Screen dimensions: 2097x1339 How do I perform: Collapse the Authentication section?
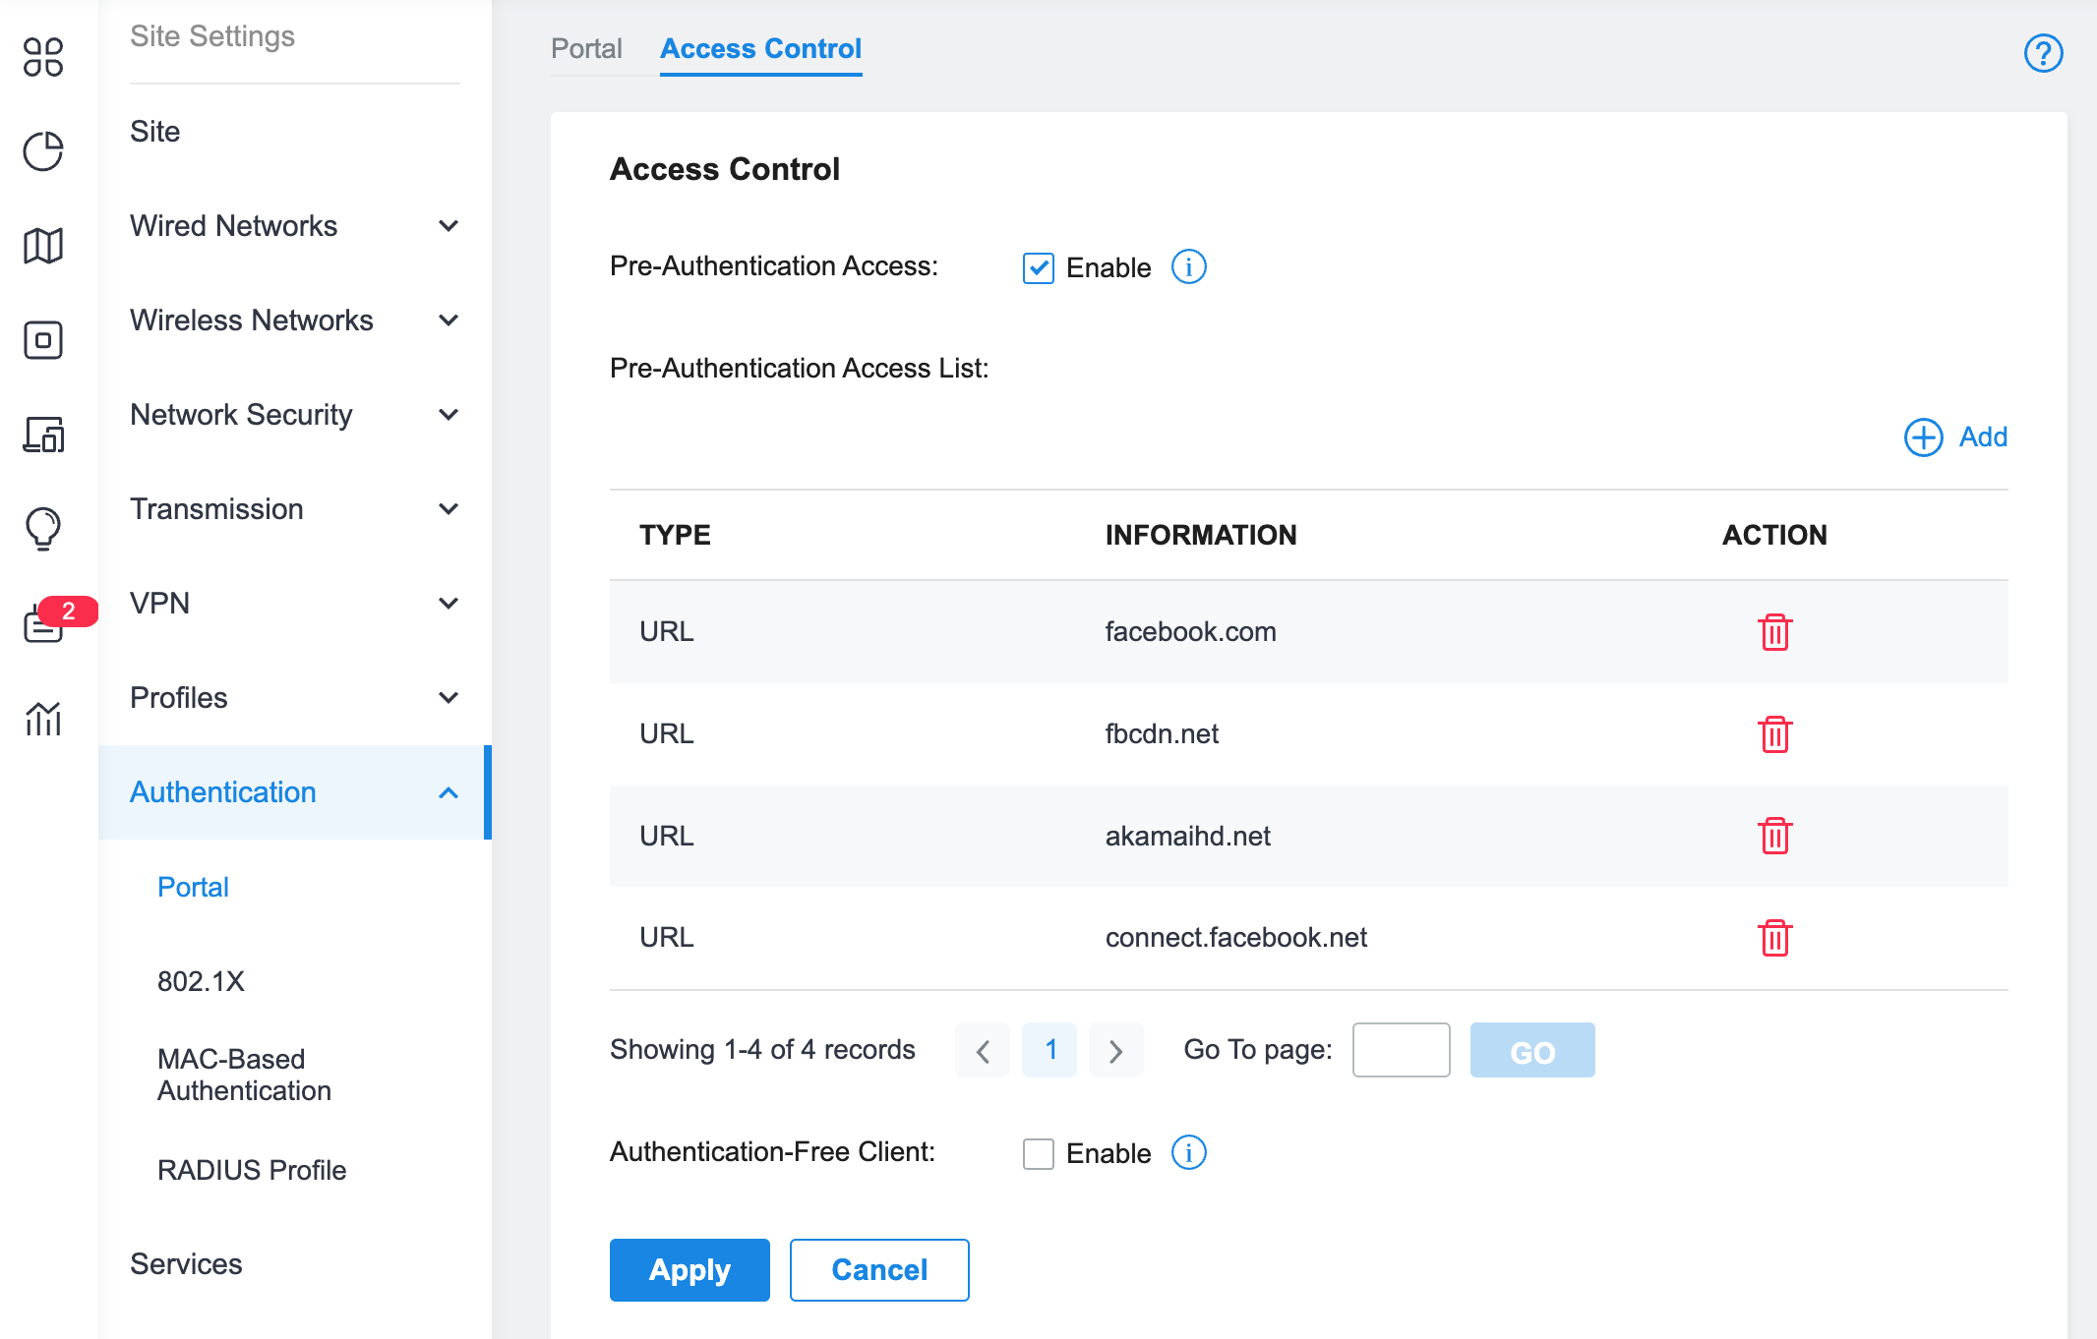pos(293,792)
